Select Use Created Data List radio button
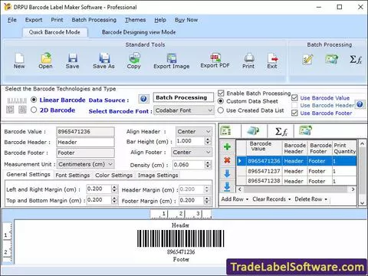Screen dimensions: 368x276 (x=221, y=110)
